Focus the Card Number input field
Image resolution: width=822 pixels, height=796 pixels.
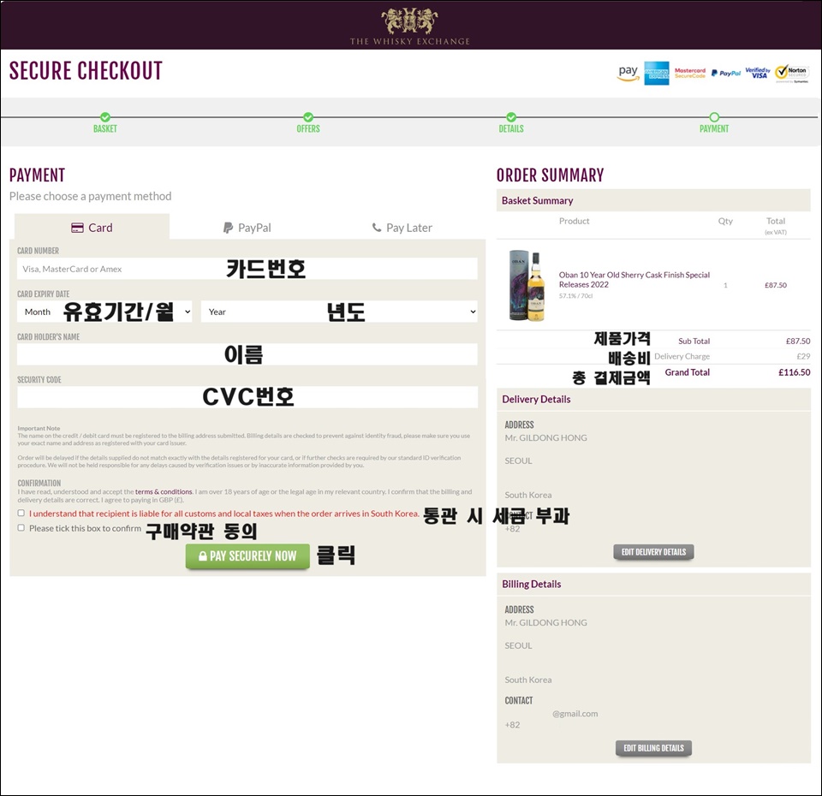(247, 268)
